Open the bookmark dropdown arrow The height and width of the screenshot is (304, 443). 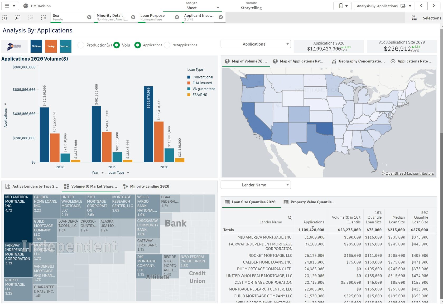pos(346,6)
